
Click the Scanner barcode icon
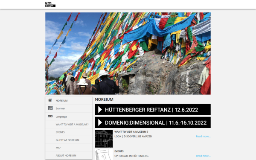click(x=50, y=108)
